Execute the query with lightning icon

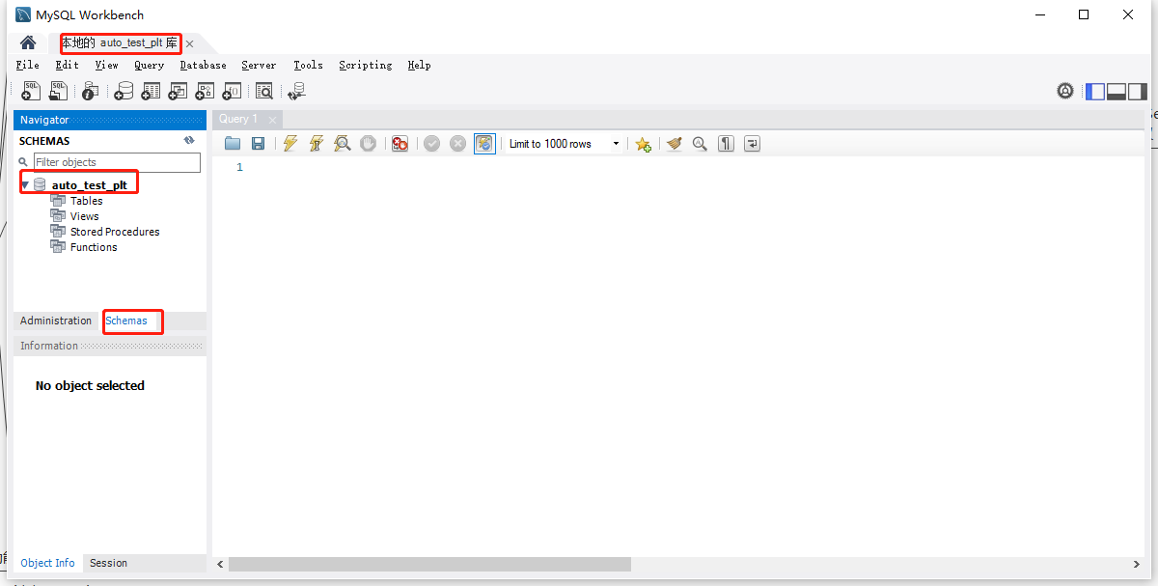(x=290, y=144)
